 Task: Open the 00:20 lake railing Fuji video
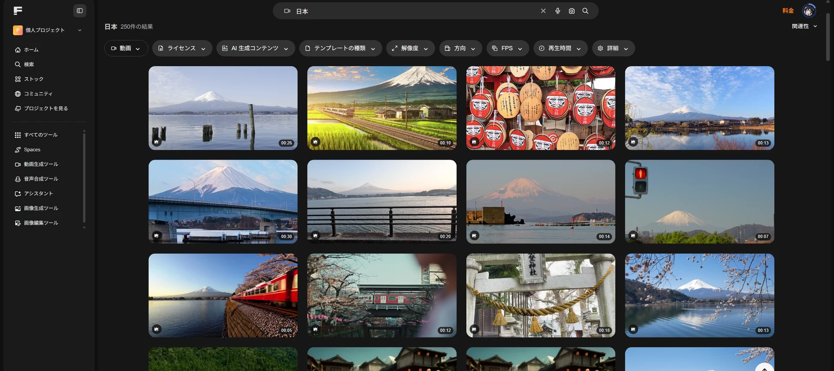(x=382, y=202)
